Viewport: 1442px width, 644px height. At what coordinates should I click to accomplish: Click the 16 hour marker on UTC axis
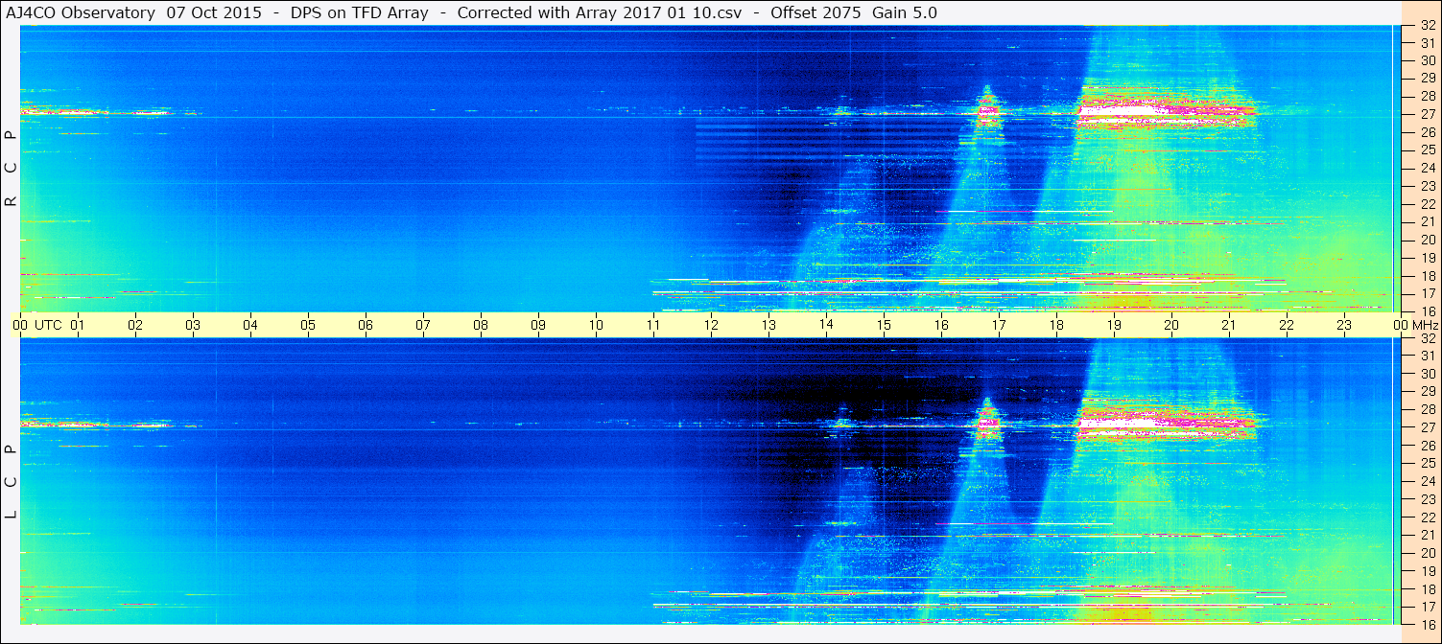point(941,325)
